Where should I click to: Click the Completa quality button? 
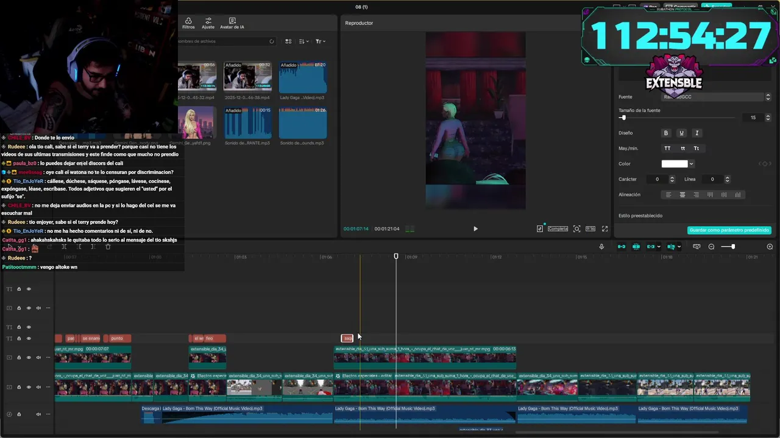(558, 229)
